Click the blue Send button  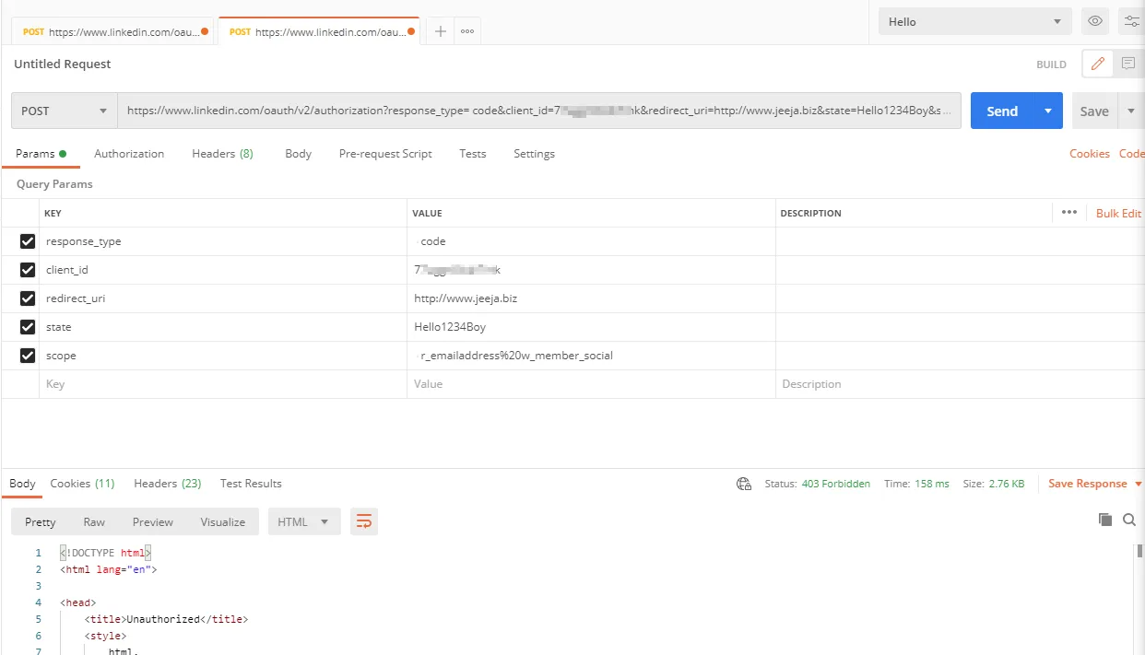click(x=1002, y=111)
